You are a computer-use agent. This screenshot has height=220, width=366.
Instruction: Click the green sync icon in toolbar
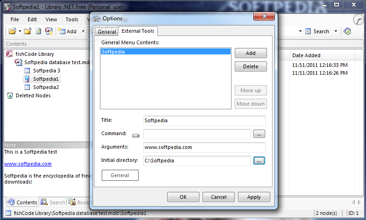pos(347,31)
